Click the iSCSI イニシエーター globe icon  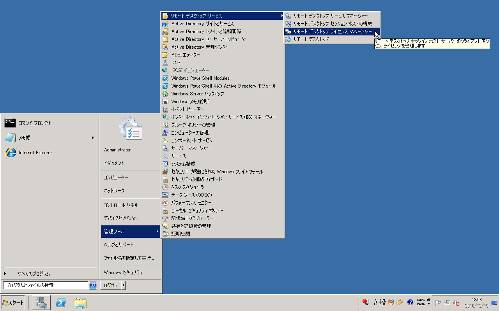pyautogui.click(x=165, y=70)
